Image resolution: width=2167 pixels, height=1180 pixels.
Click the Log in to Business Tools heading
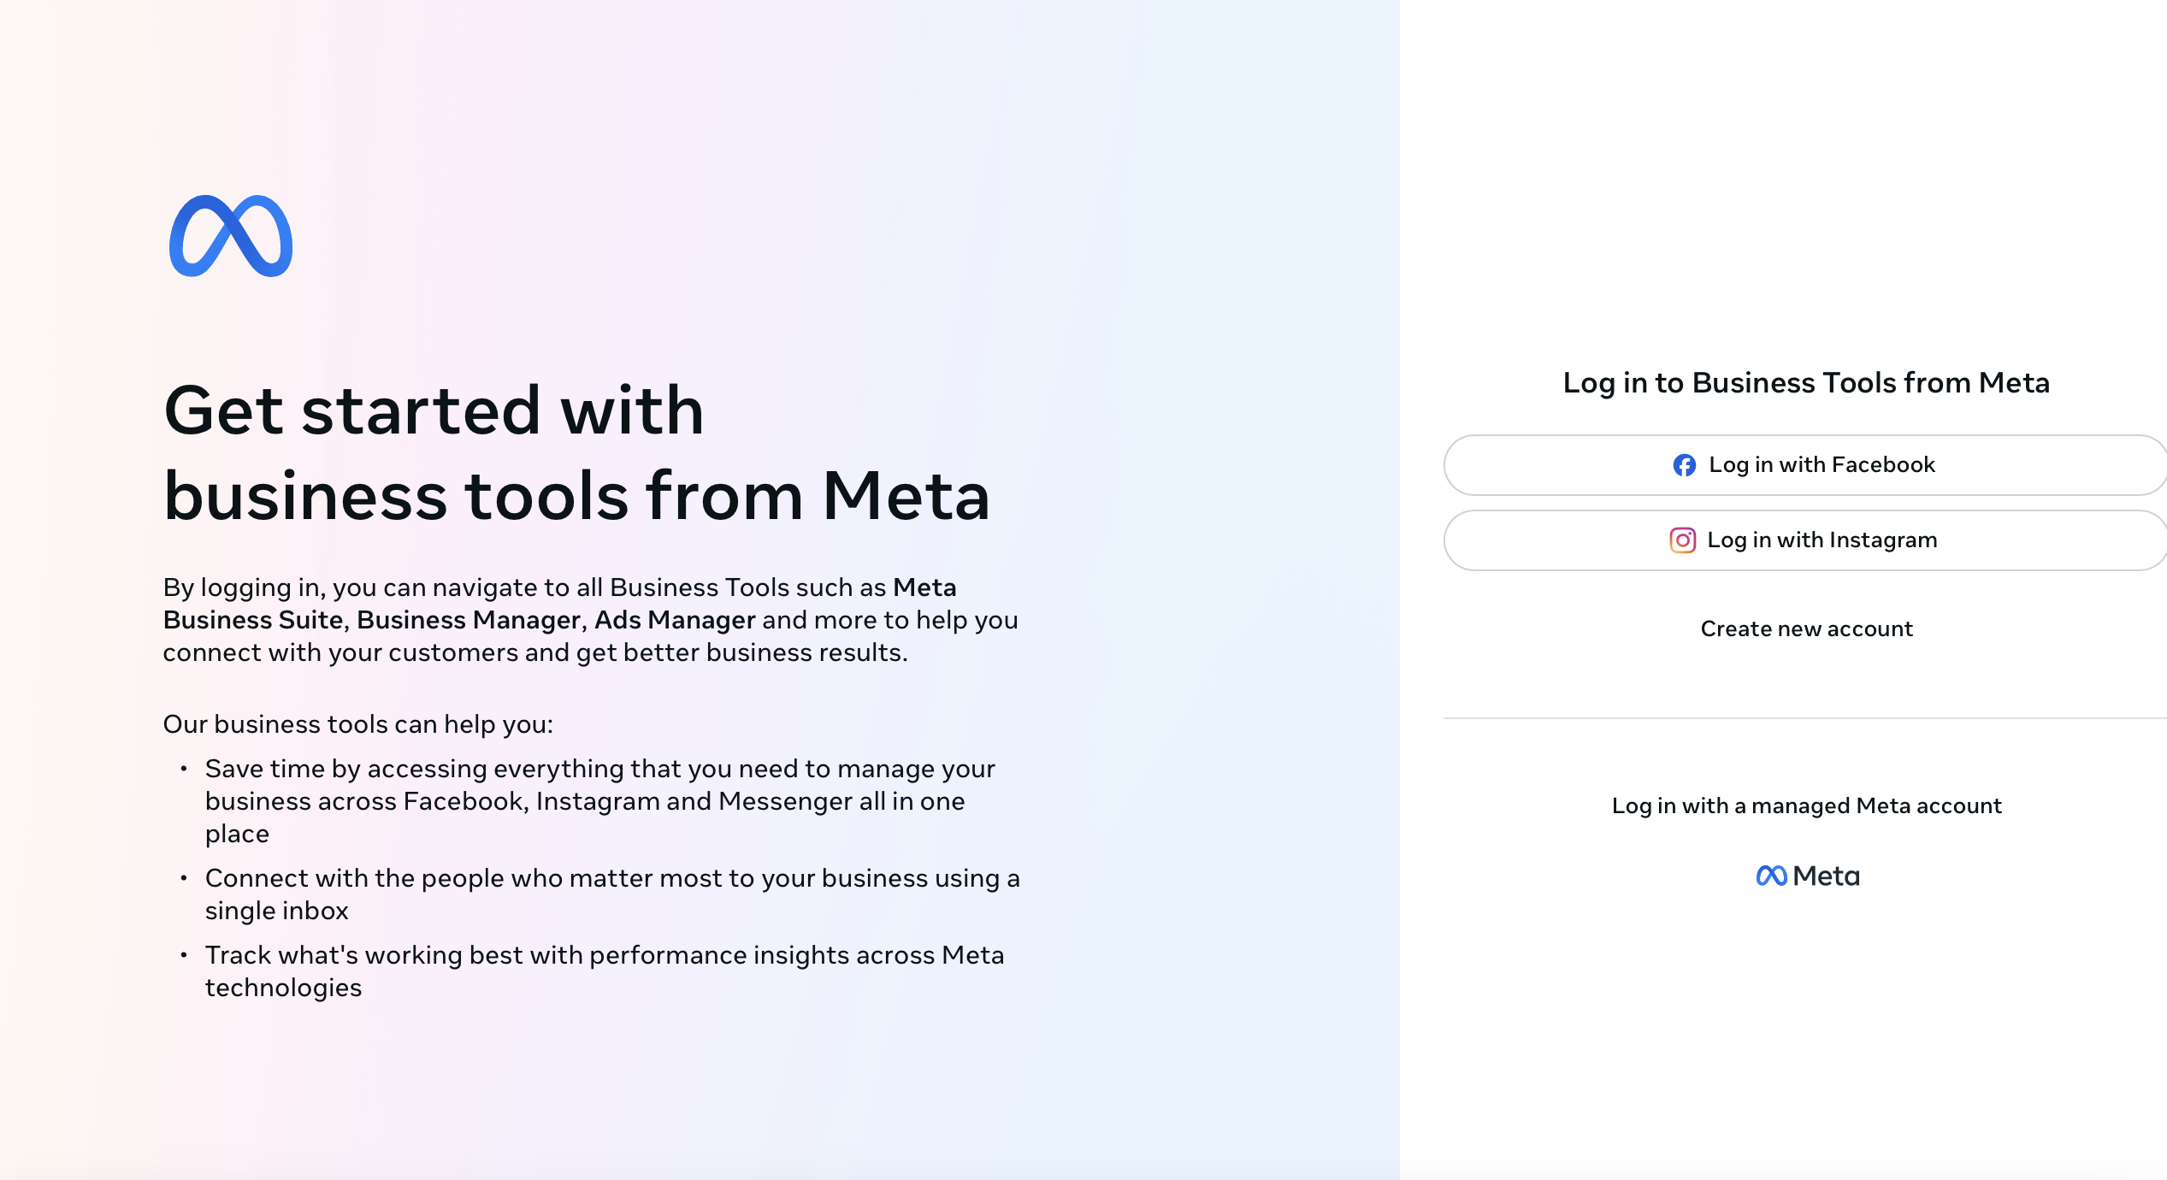[1806, 382]
